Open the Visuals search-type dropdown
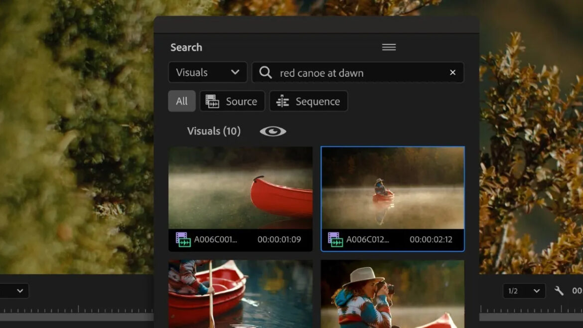 pos(207,72)
